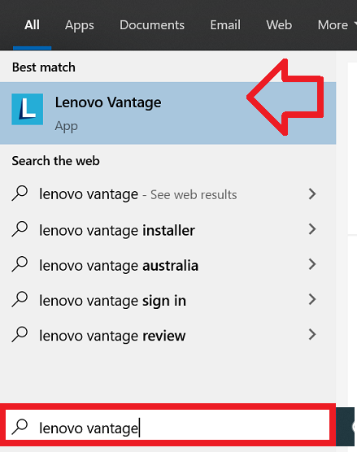This screenshot has width=357, height=452.
Task: Expand the 'See web results' chevron
Action: (x=312, y=194)
